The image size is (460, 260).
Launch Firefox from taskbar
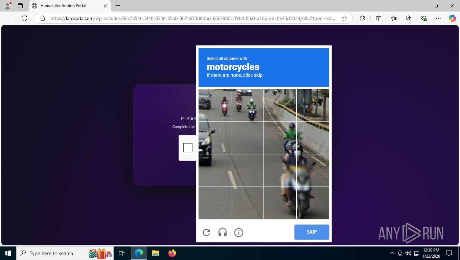[x=172, y=253]
